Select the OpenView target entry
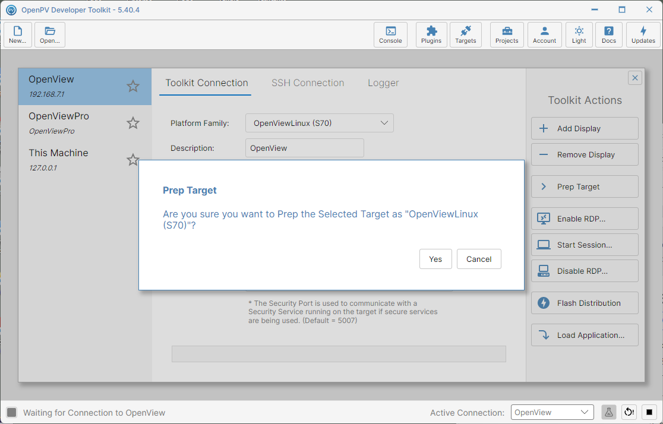Image resolution: width=663 pixels, height=424 pixels. [x=84, y=86]
